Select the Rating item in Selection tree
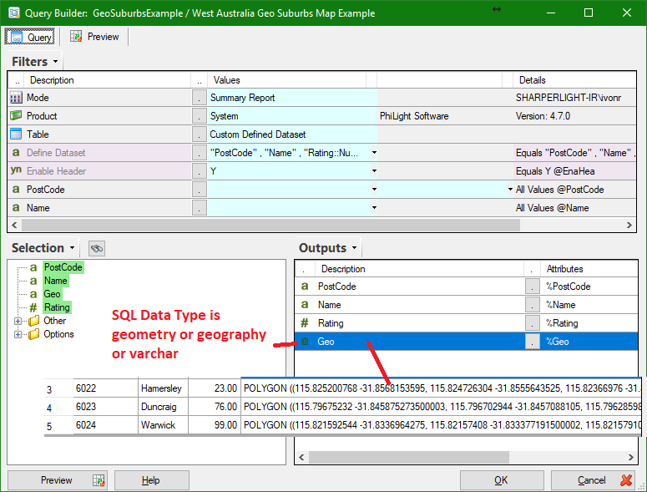Screen dimensions: 647x492 tap(57, 307)
